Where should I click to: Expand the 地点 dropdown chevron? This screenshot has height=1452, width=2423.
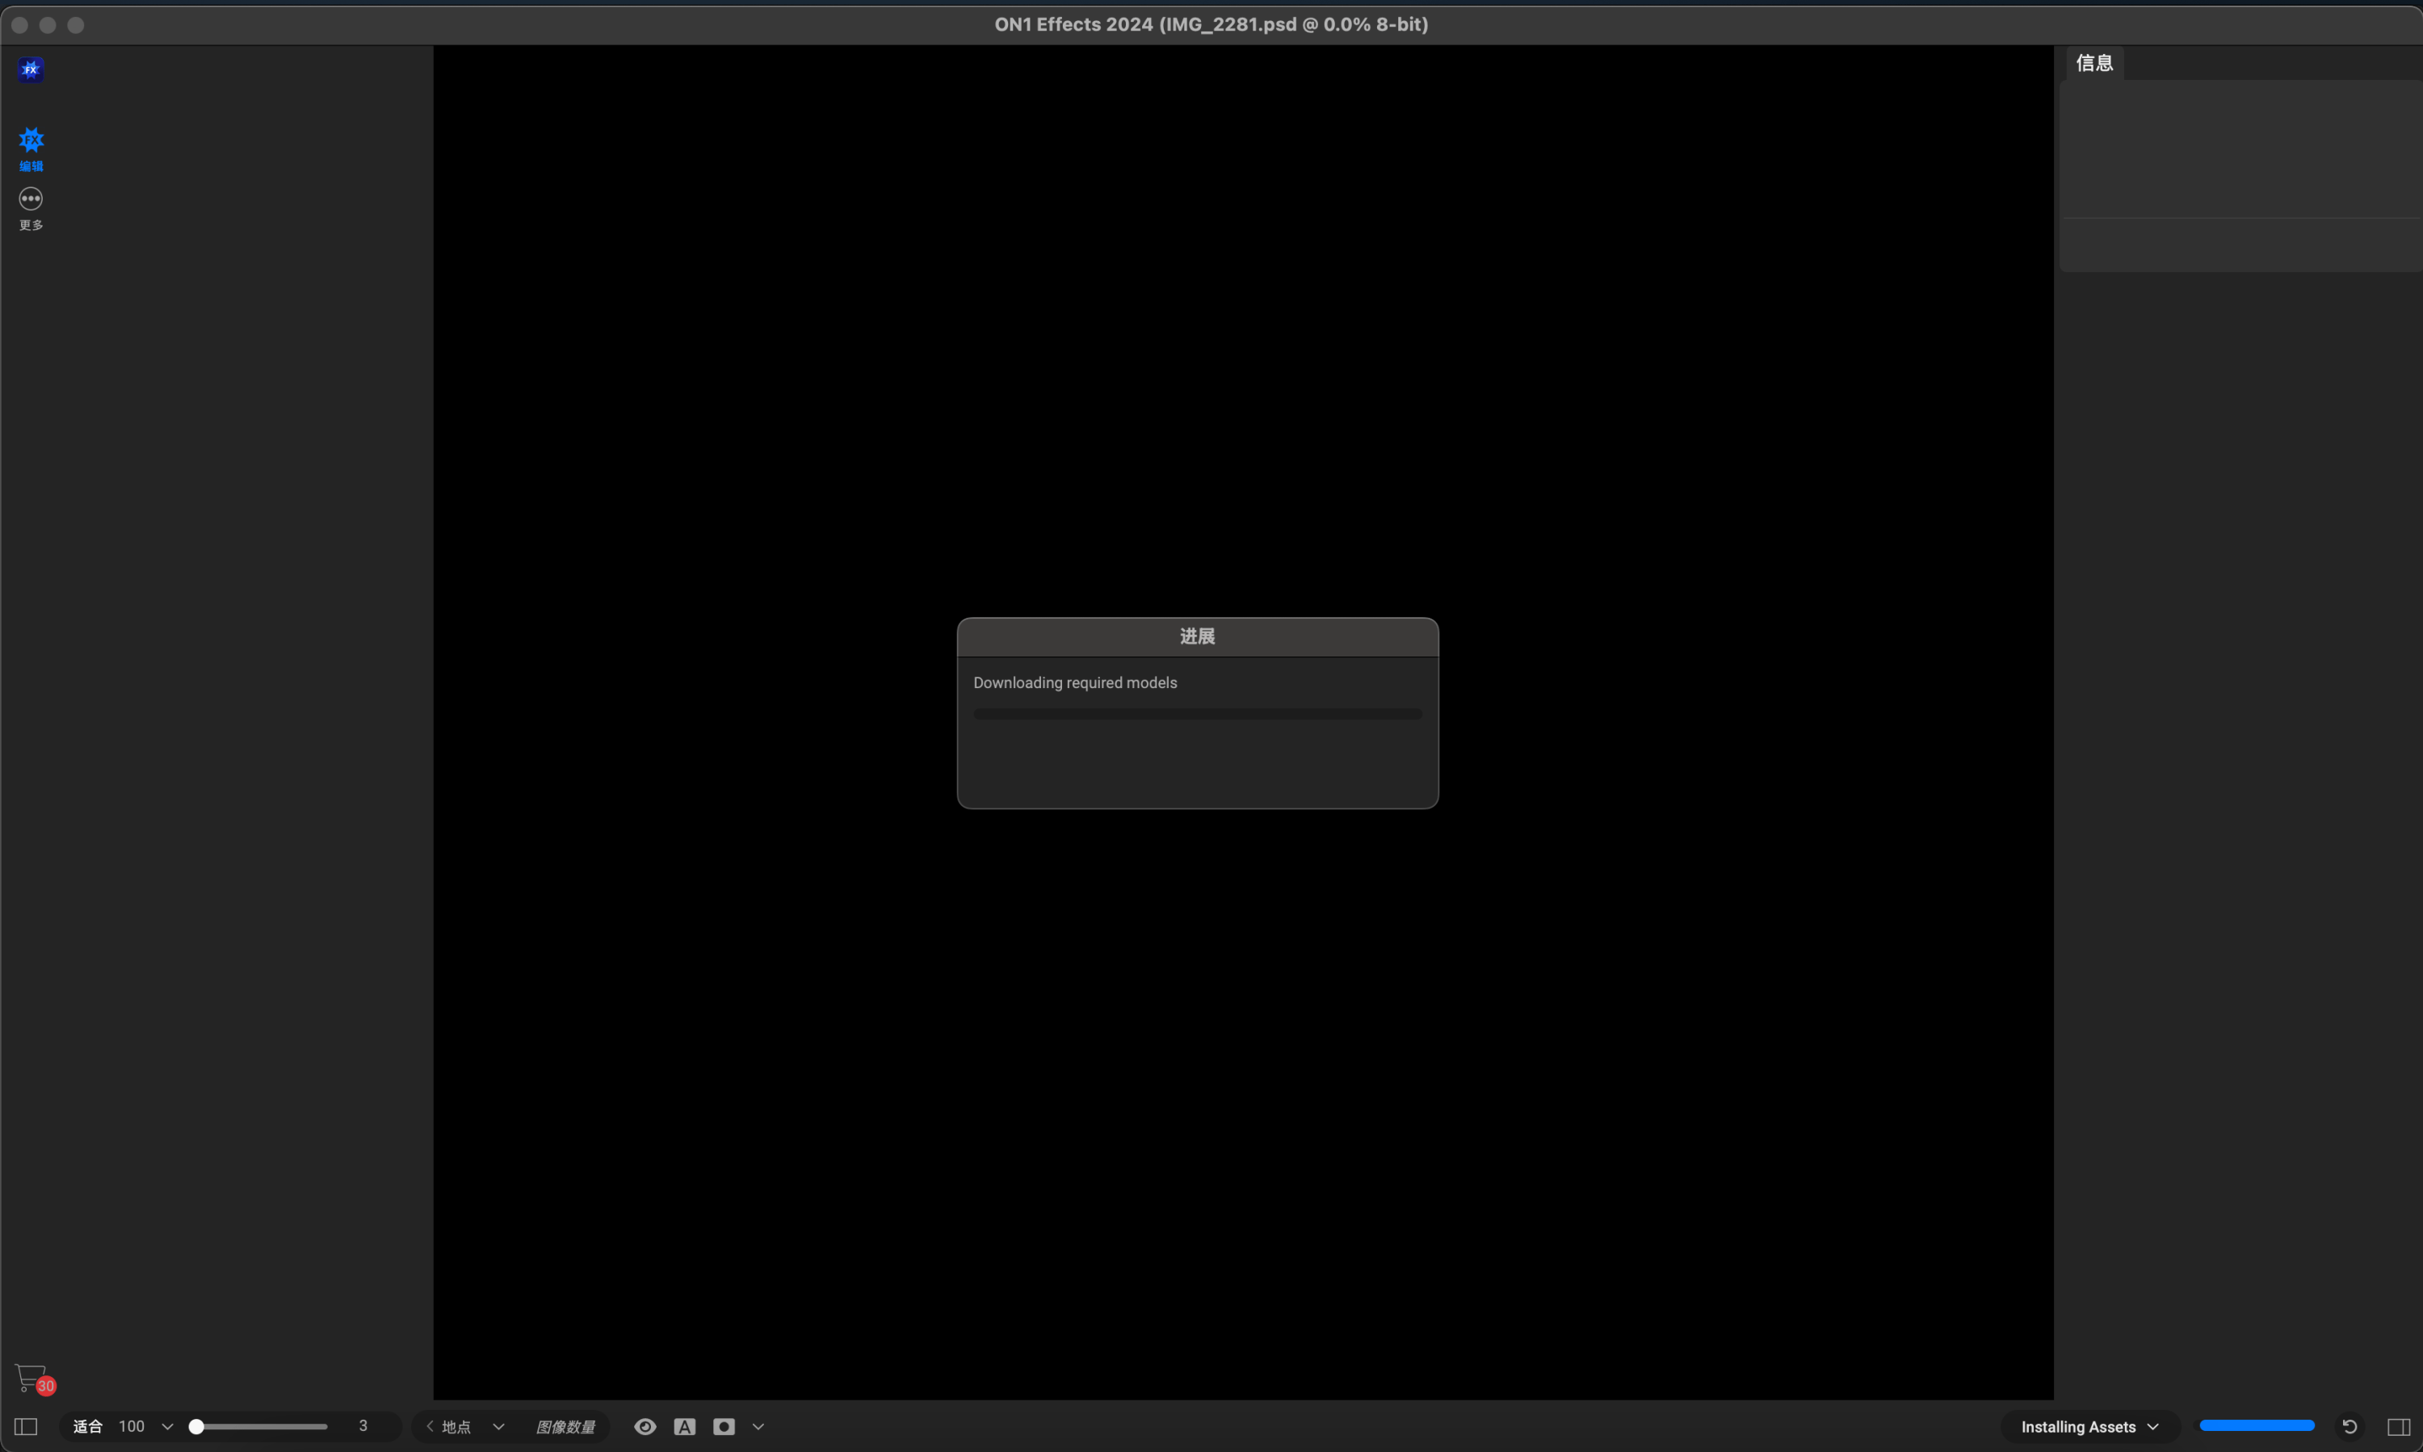[x=498, y=1426]
